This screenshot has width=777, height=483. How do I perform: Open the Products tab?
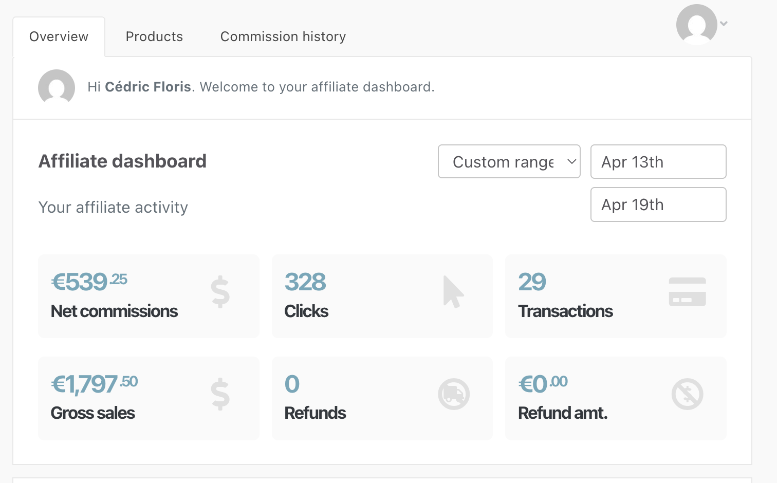click(154, 37)
